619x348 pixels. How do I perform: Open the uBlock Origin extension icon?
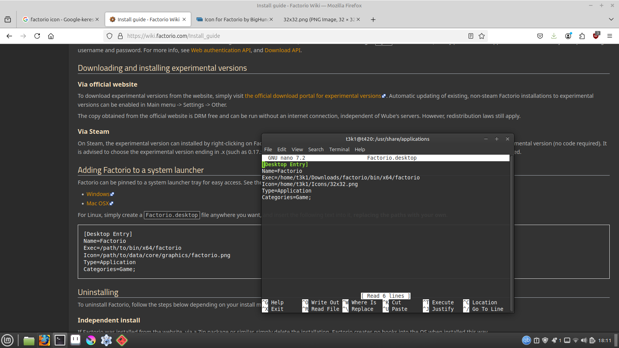pos(596,36)
